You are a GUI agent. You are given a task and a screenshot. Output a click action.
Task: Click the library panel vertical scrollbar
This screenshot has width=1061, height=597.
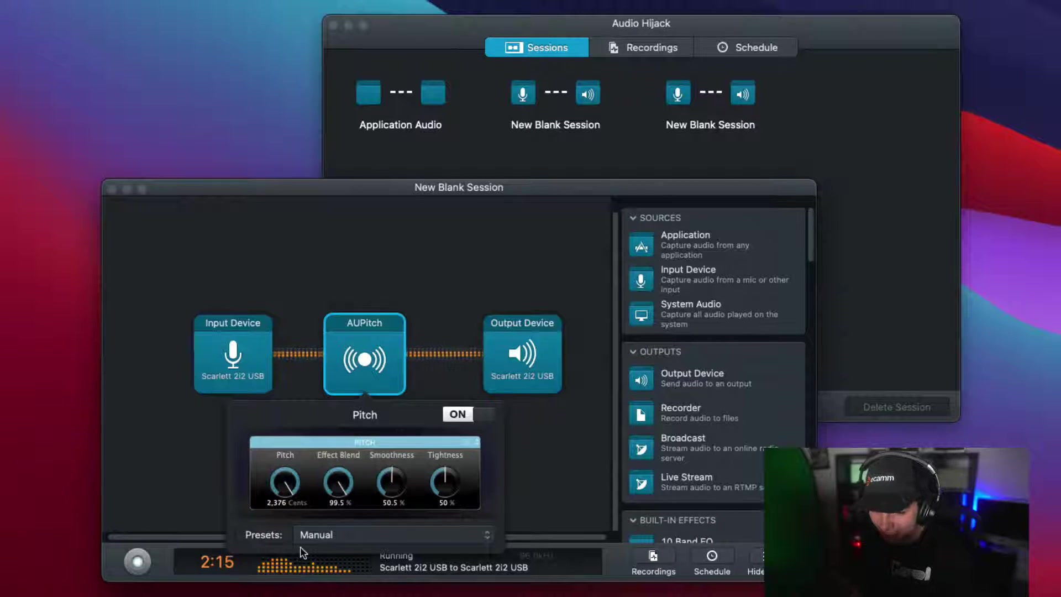(x=811, y=235)
